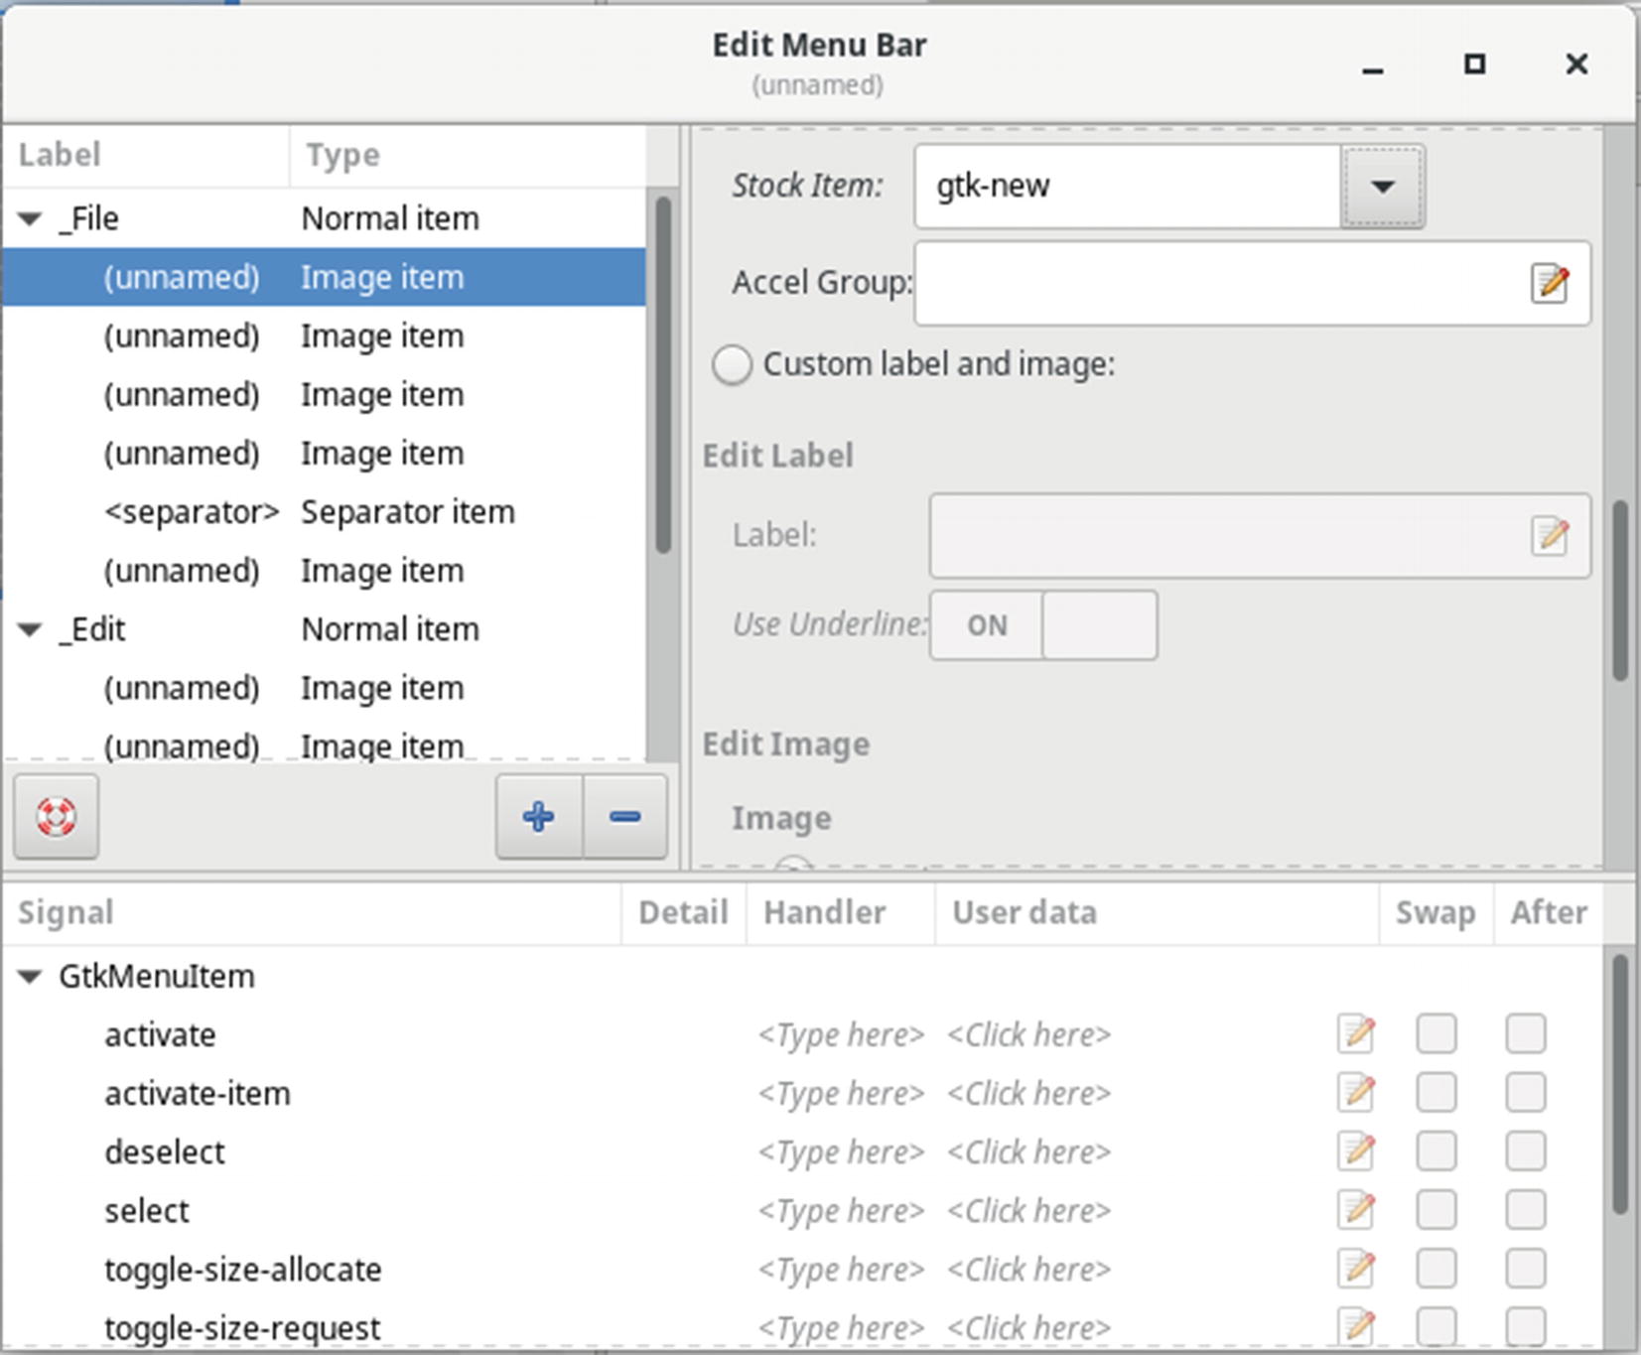Edit user data for activate signal
1641x1355 pixels.
tap(1356, 1034)
